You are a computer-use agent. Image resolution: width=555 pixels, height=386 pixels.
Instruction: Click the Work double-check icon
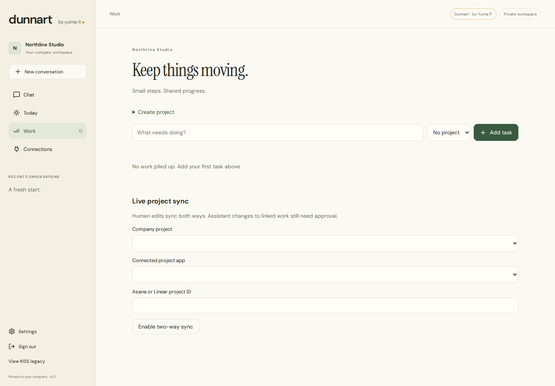pyautogui.click(x=17, y=131)
